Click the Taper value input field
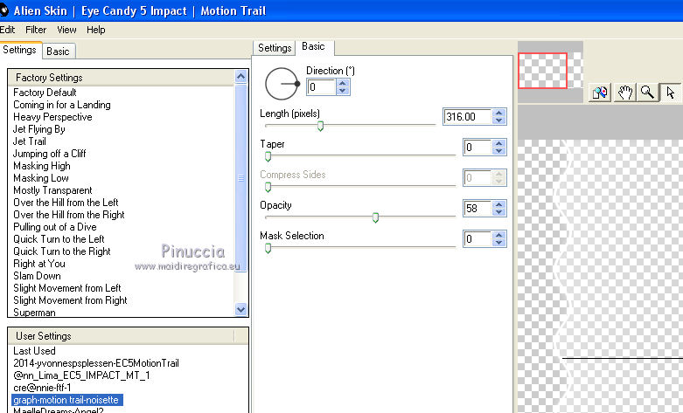 point(477,148)
